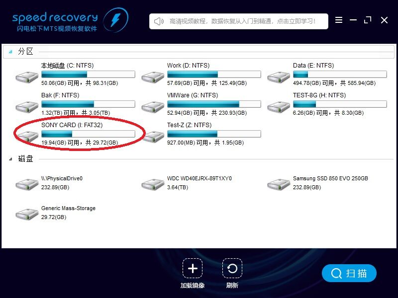Click the refresh icon
Viewport: 398px width, 298px height.
[x=232, y=269]
